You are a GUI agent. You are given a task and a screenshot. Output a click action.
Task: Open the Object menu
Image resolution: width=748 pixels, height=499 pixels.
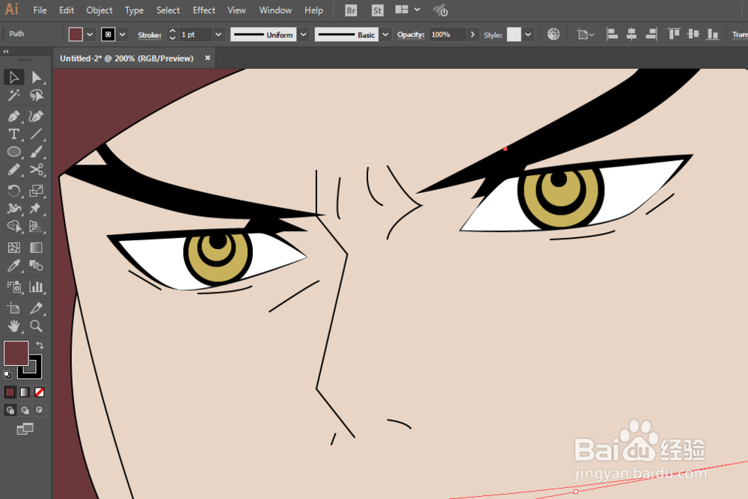tap(99, 10)
